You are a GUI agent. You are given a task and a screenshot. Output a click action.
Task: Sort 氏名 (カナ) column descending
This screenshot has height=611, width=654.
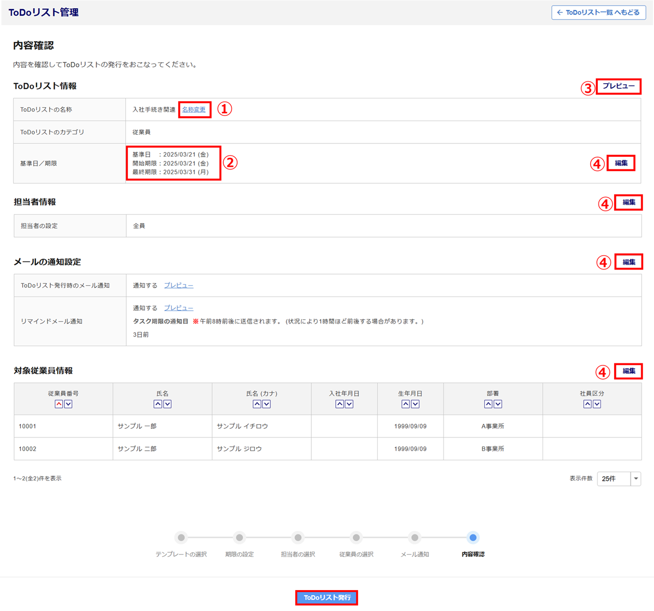click(267, 404)
